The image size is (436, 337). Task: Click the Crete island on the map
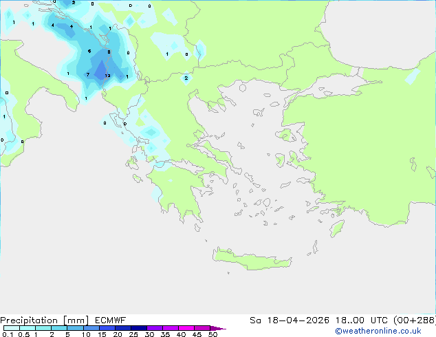tap(252, 259)
